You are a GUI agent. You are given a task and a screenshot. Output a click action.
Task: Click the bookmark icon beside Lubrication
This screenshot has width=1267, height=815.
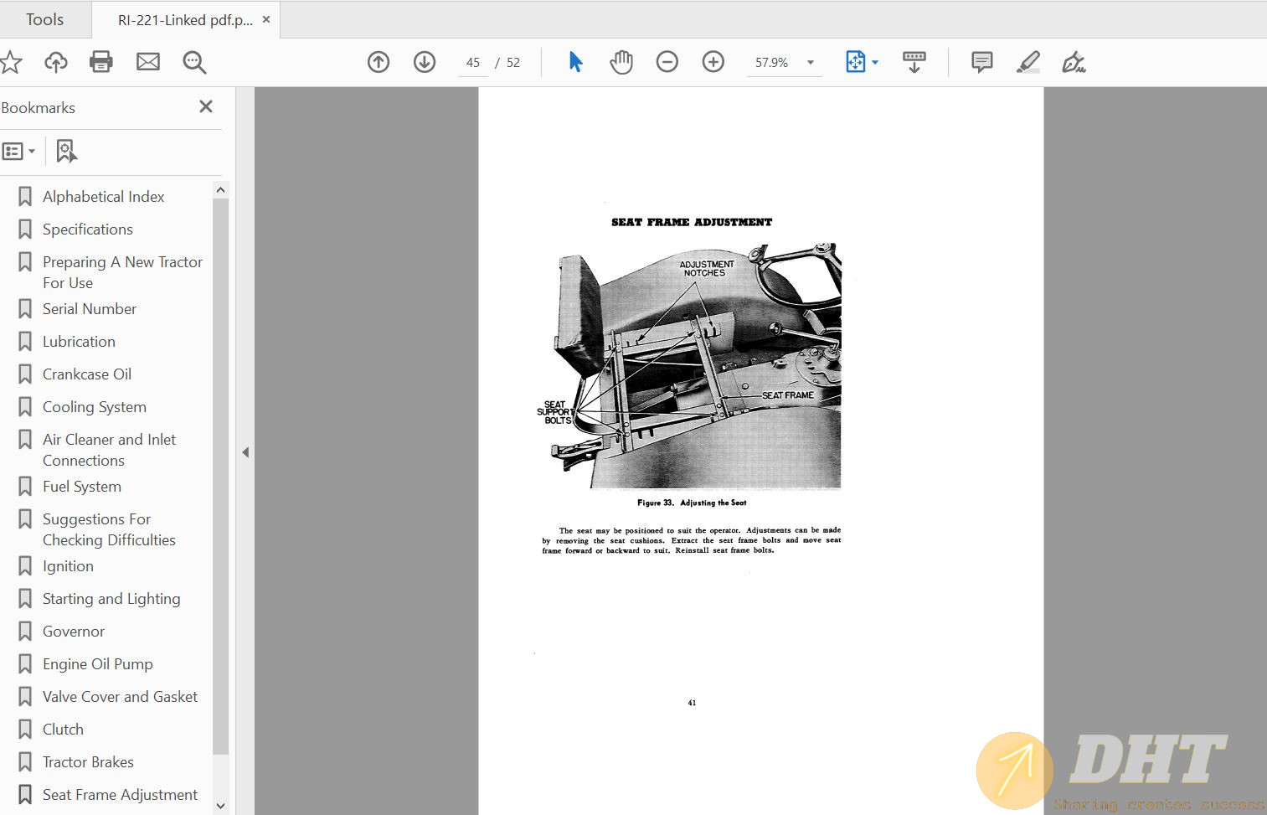pyautogui.click(x=25, y=342)
